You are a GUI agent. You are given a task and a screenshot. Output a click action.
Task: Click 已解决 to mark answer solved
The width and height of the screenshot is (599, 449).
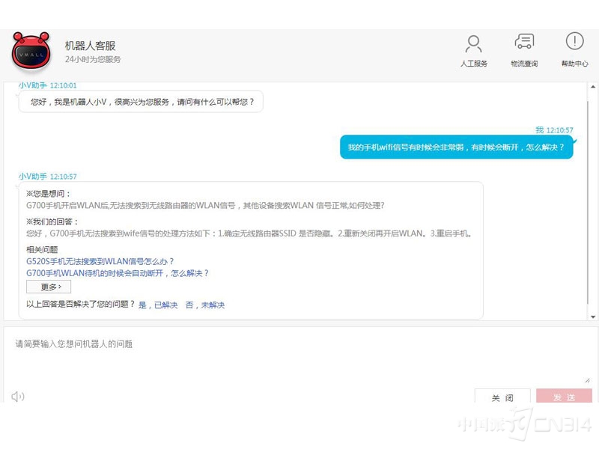tap(167, 305)
